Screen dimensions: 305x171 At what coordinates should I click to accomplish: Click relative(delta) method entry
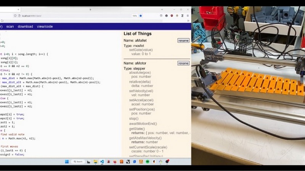coord(140,82)
